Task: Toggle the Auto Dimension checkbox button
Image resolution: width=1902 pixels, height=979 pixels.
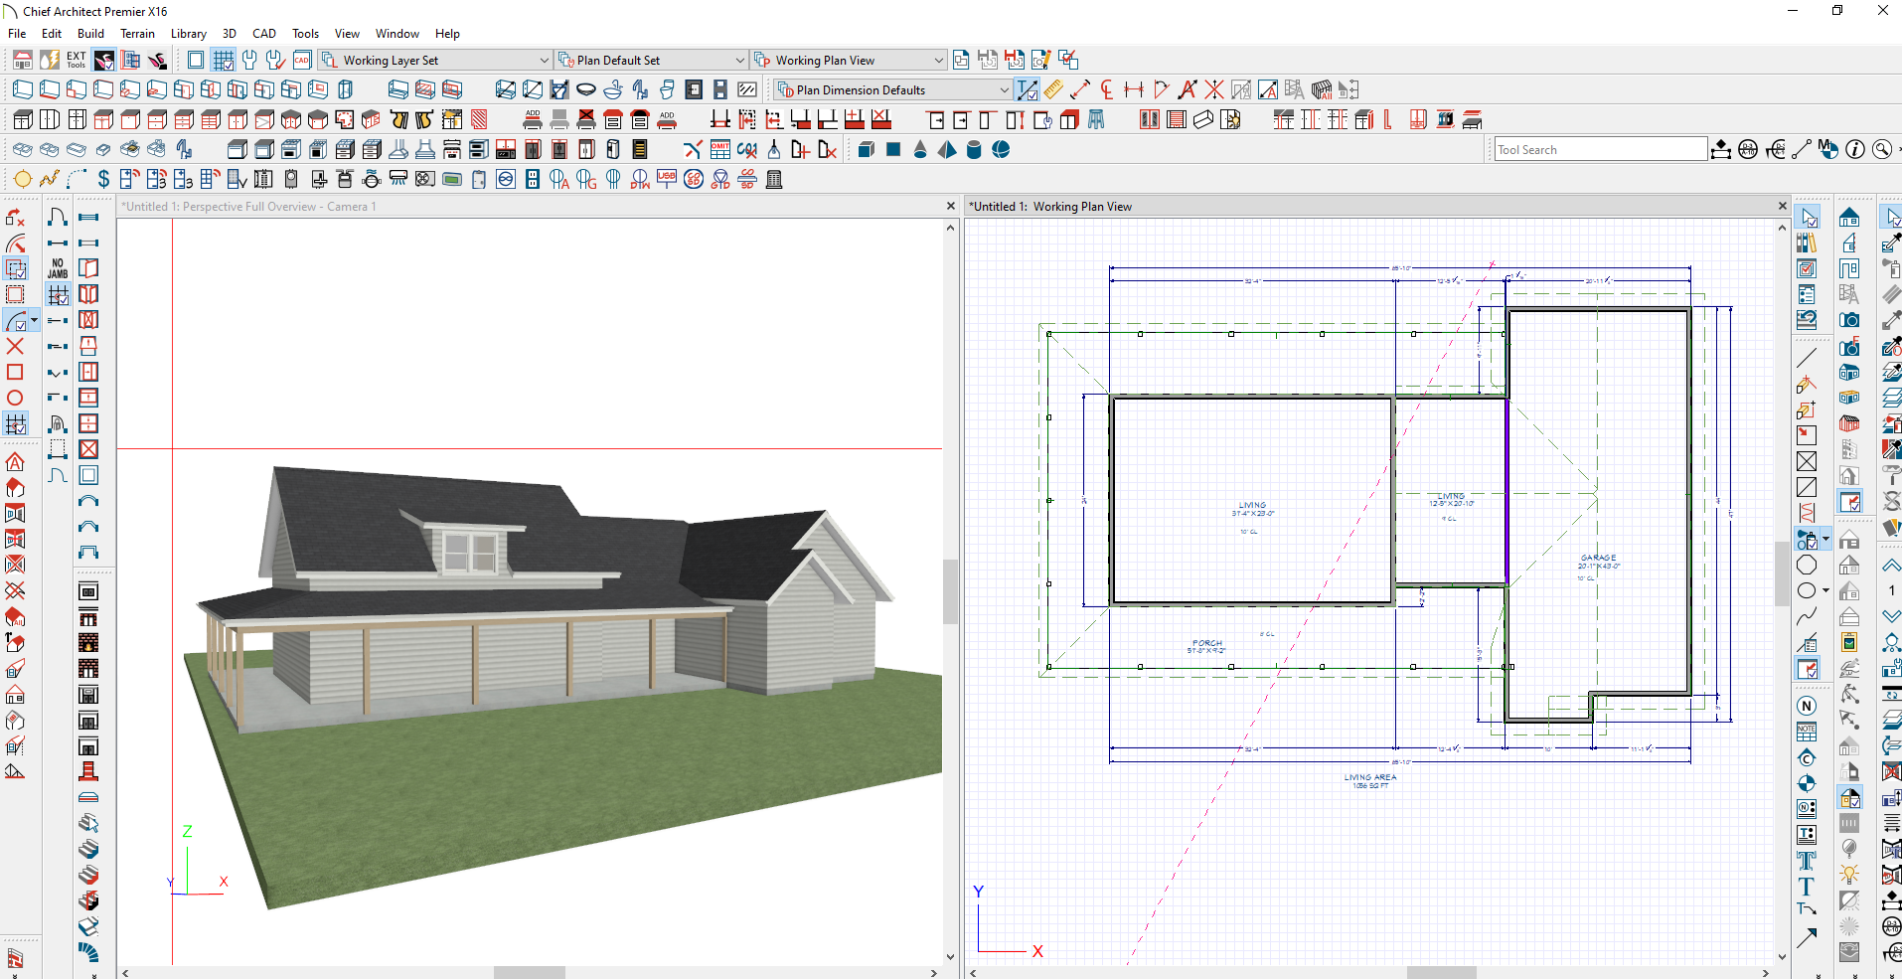Action: coord(1028,90)
